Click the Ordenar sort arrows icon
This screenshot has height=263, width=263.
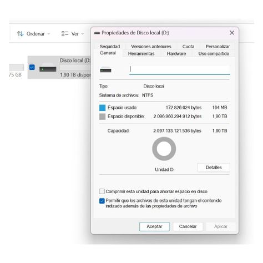pyautogui.click(x=20, y=34)
